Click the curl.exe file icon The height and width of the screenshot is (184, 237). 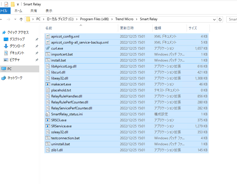pyautogui.click(x=48, y=48)
